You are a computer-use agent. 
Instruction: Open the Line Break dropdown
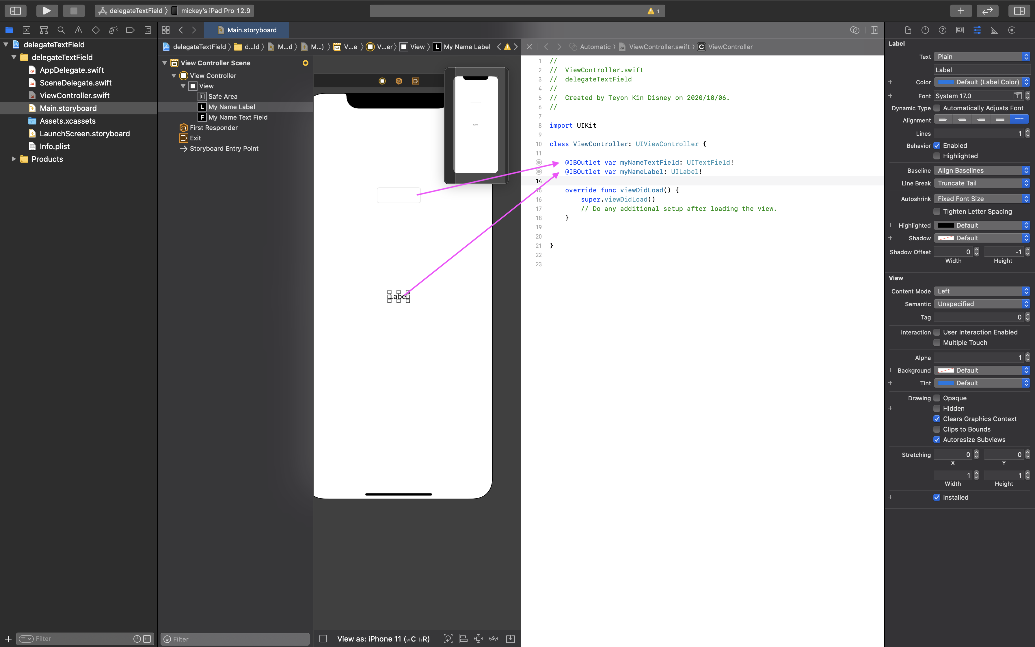[982, 183]
